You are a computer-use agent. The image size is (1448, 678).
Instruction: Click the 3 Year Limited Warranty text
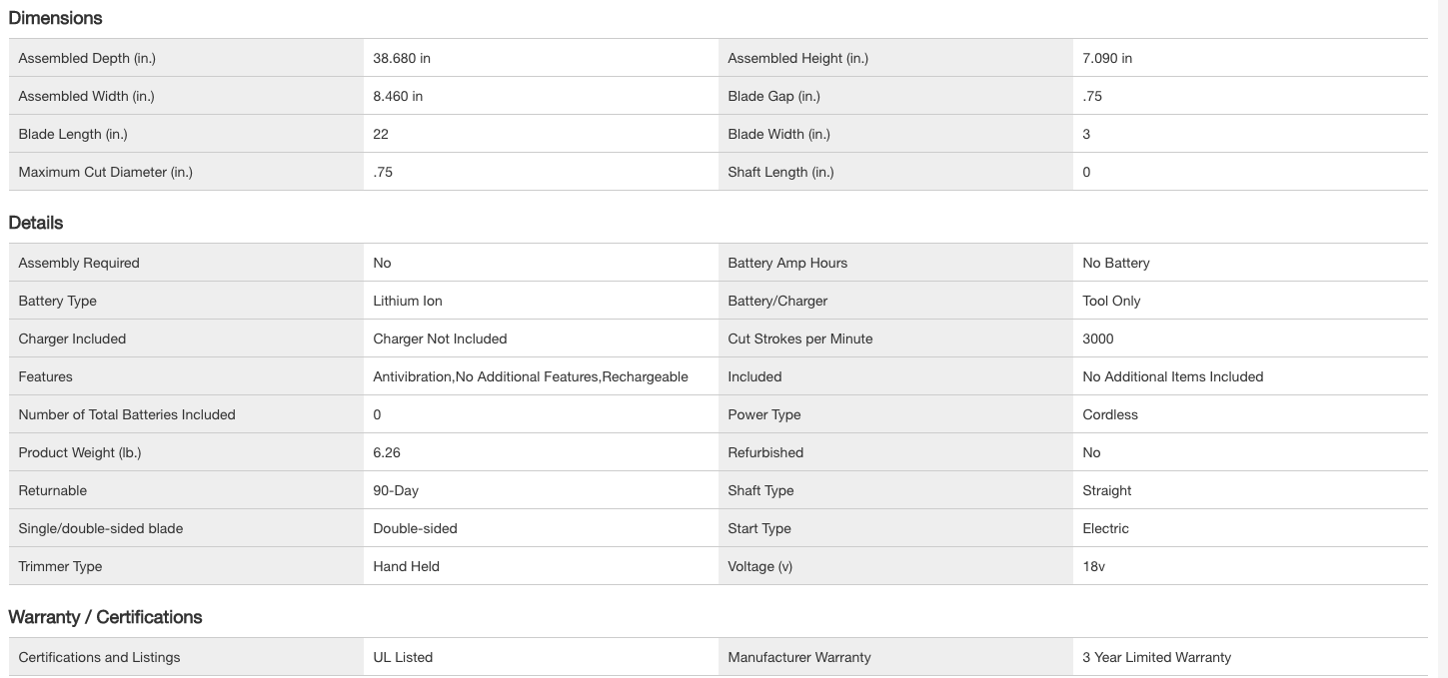pyautogui.click(x=1156, y=657)
